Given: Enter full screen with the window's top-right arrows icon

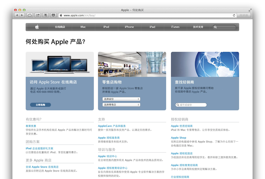Looking at the screenshot, I should click(250, 10).
